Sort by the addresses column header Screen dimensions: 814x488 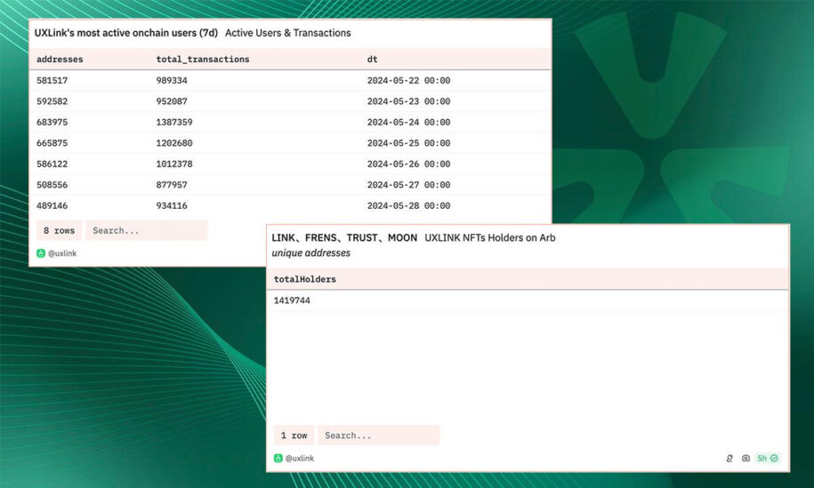(x=60, y=60)
